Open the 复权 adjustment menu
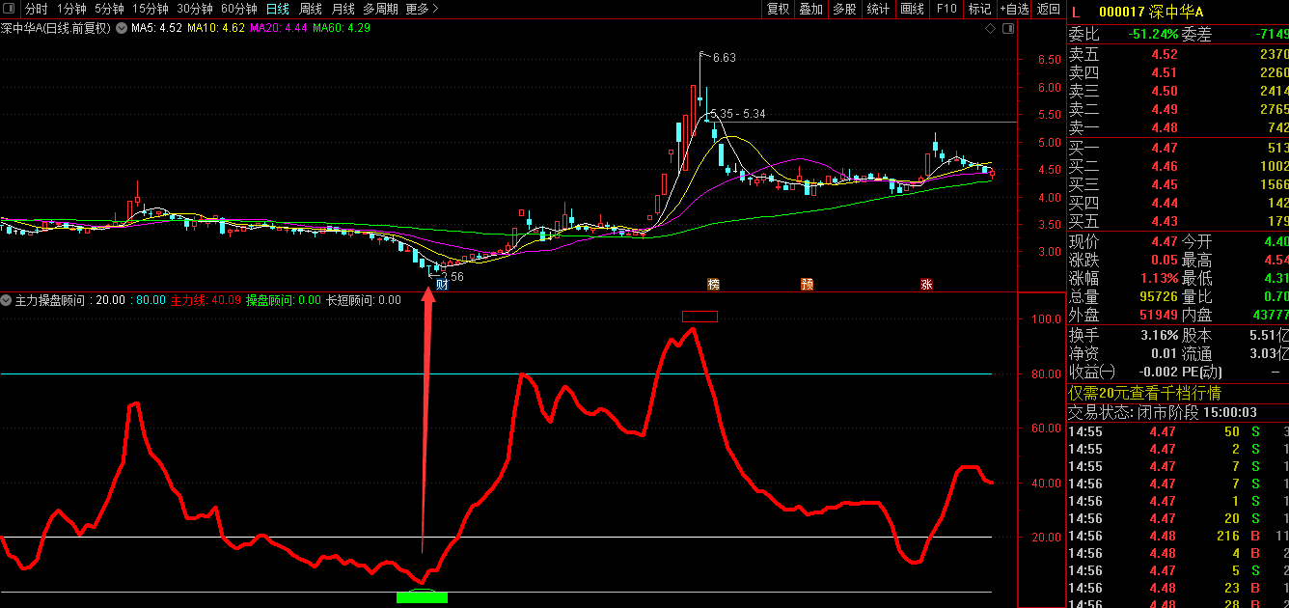The width and height of the screenshot is (1289, 608). coord(778,9)
